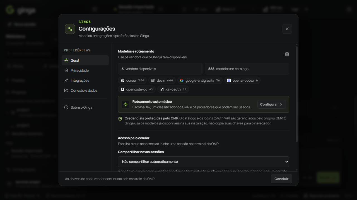Click the "Compartilhar novas sessões" label
The image size is (357, 200).
coord(141,152)
